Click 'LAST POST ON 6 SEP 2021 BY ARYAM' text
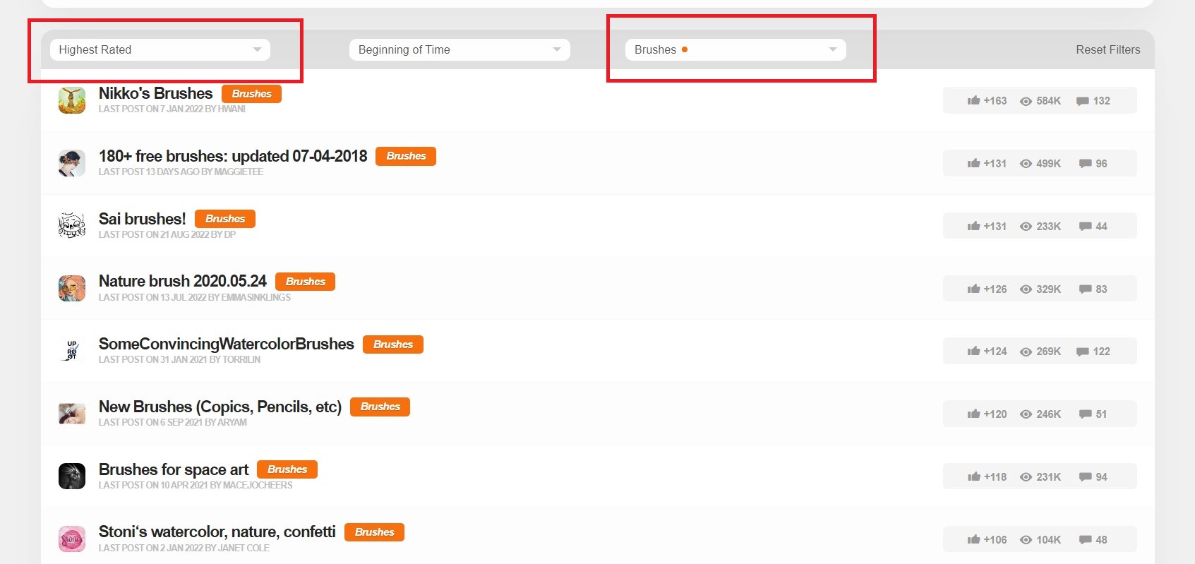Viewport: 1195px width, 564px height. click(x=173, y=423)
